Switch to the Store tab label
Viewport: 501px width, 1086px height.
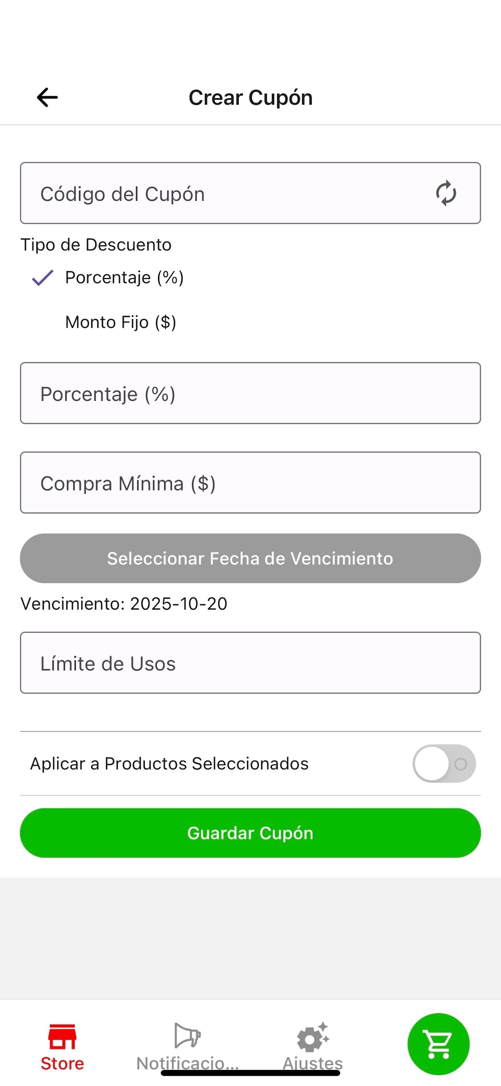(x=62, y=1063)
